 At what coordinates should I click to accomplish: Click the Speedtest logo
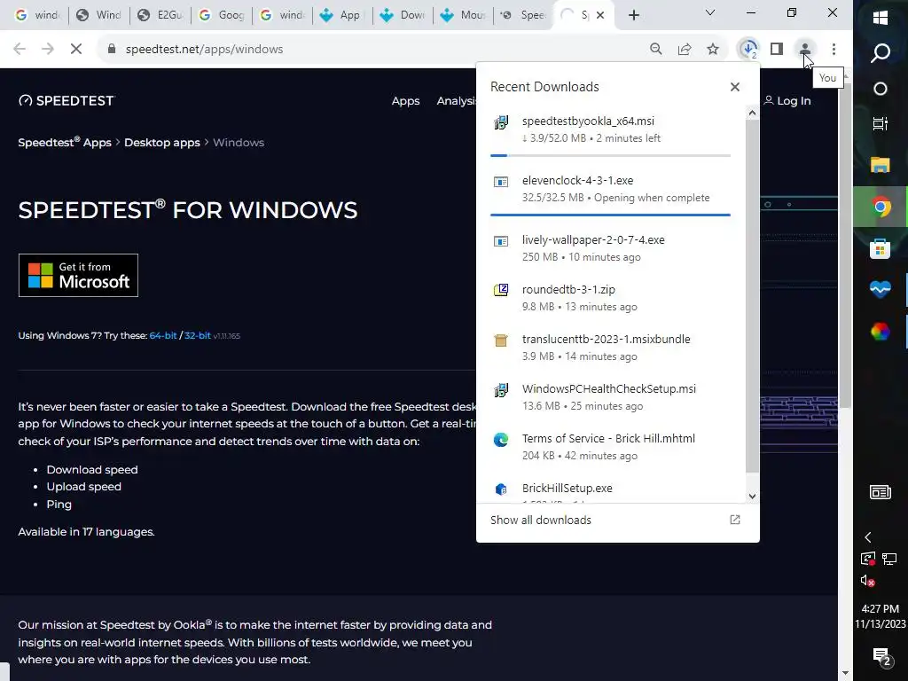[x=67, y=101]
